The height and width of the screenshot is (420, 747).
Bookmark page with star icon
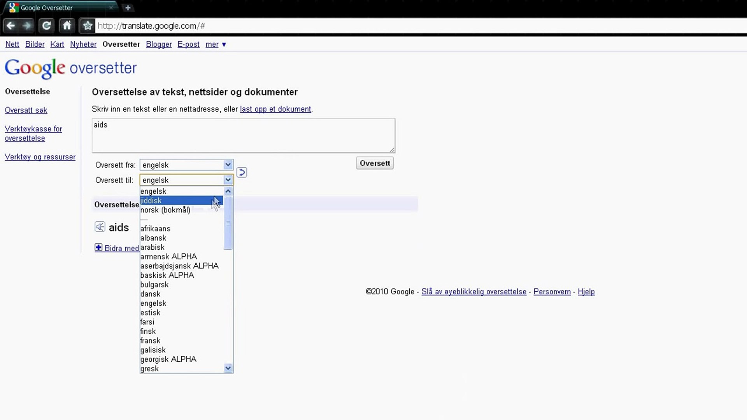[x=88, y=26]
